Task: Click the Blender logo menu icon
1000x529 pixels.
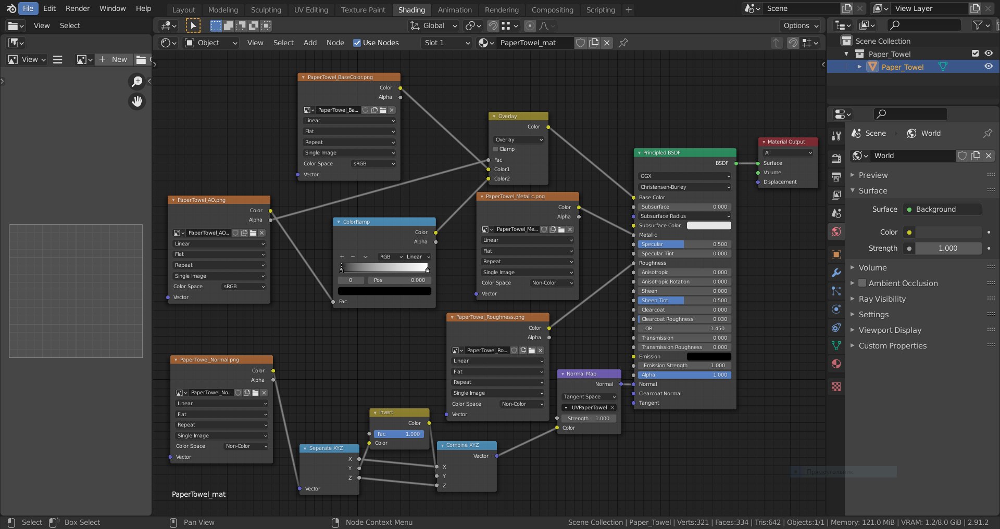Action: pos(10,8)
